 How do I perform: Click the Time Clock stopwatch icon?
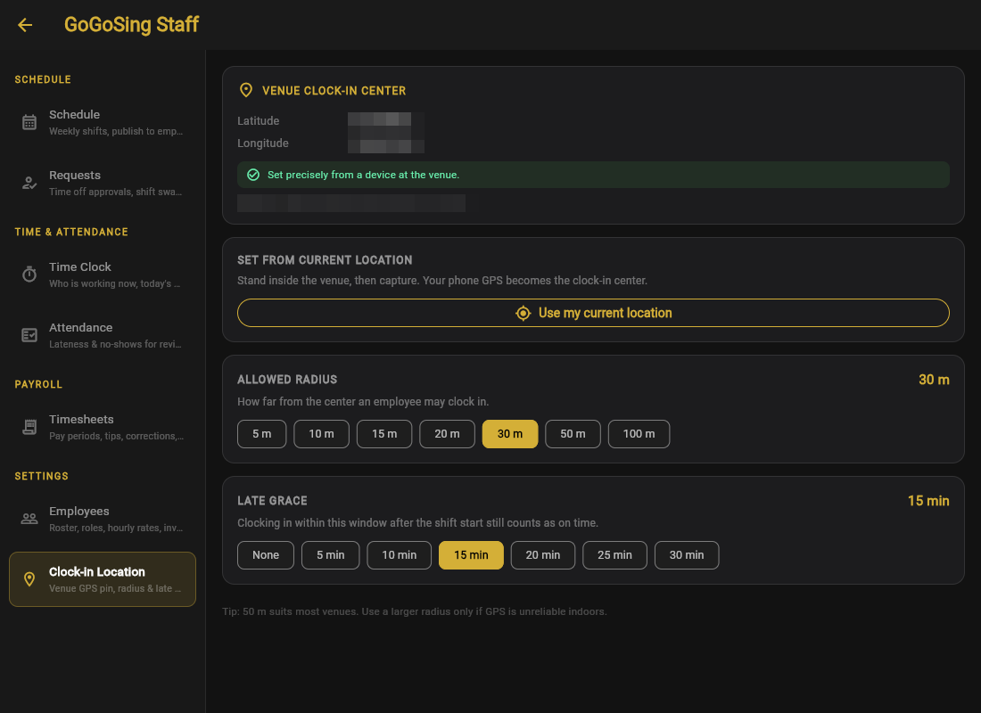[x=29, y=274]
